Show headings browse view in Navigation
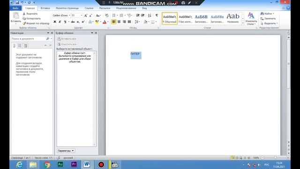 pos(14,46)
